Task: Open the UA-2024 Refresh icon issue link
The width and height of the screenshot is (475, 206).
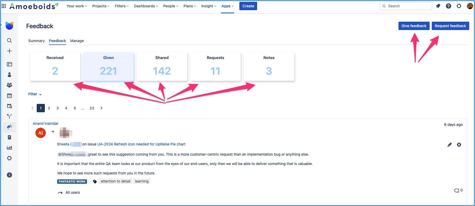Action: [141, 144]
